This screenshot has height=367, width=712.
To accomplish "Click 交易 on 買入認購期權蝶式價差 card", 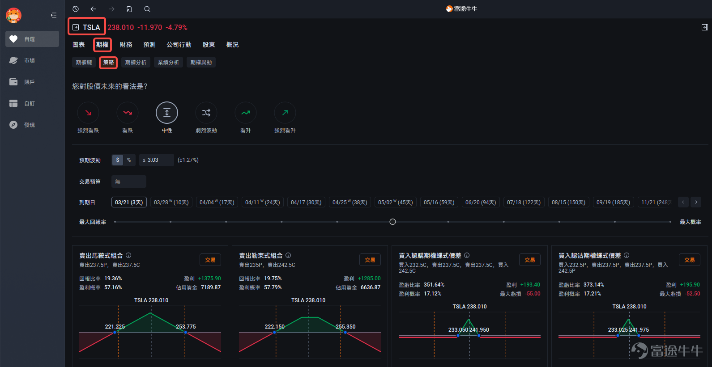I will coord(530,260).
